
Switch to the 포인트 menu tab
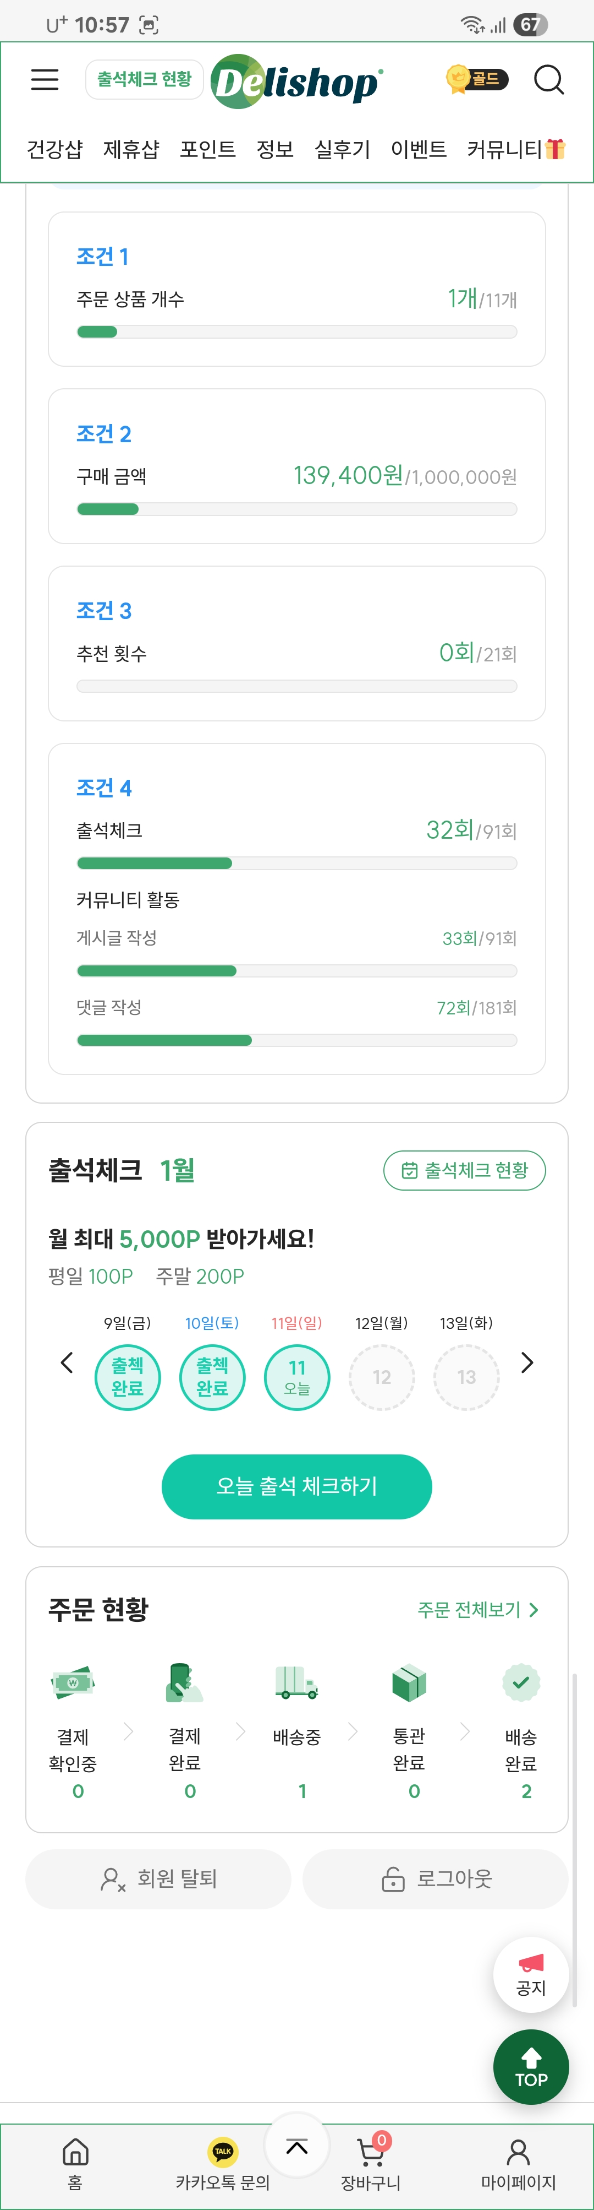(207, 149)
